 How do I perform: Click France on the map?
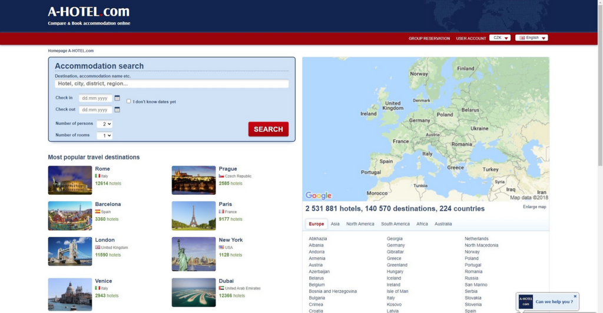400,141
